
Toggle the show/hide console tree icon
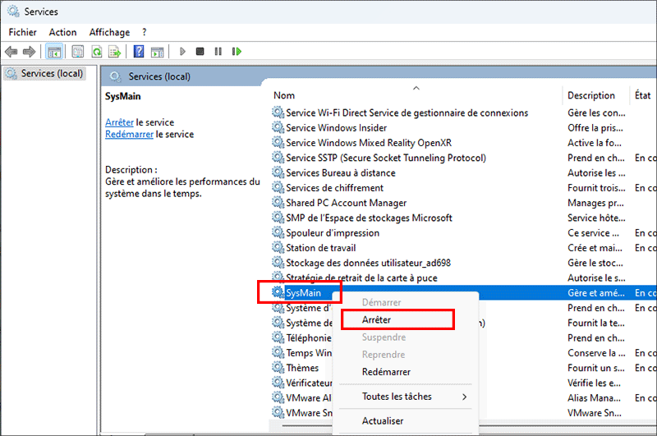(54, 52)
